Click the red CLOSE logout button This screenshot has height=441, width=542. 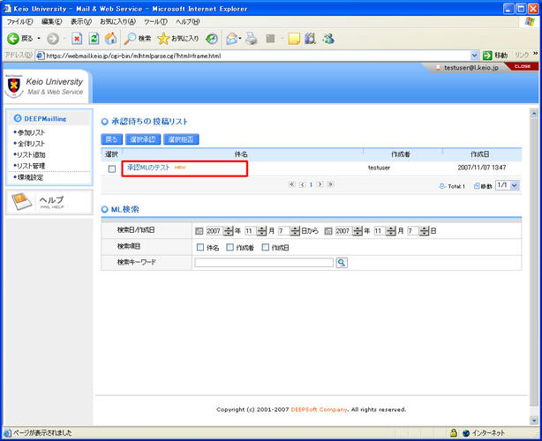522,66
